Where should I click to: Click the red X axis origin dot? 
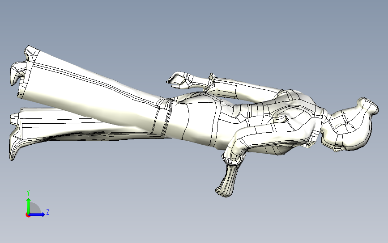pyautogui.click(x=28, y=215)
